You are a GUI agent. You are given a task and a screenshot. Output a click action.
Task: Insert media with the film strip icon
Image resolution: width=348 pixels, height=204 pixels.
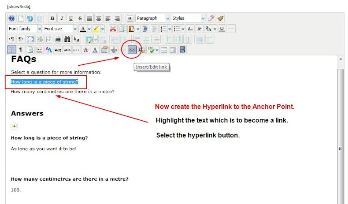182,50
